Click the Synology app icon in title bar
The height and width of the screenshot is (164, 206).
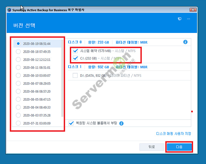[9, 10]
